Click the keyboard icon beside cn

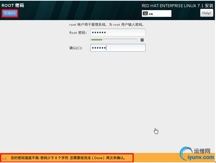click(145, 13)
